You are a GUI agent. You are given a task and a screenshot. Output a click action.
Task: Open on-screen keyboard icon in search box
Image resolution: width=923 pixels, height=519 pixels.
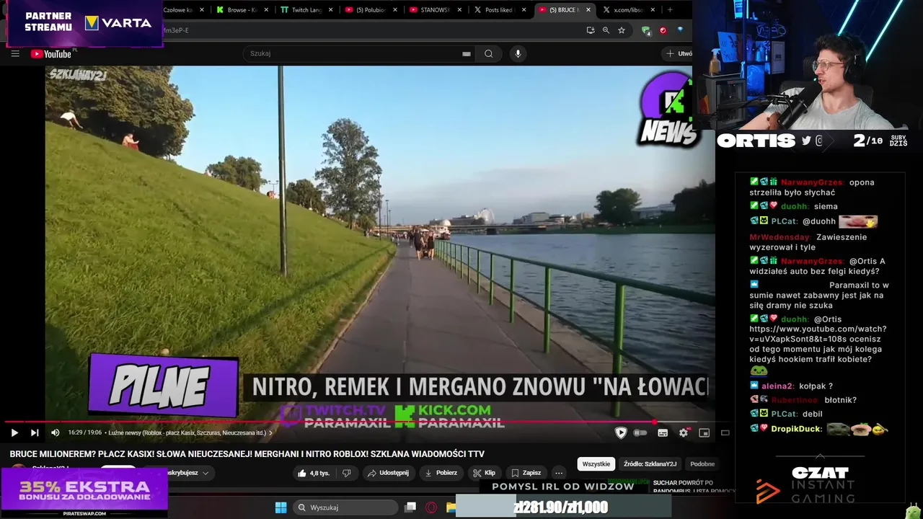(466, 53)
